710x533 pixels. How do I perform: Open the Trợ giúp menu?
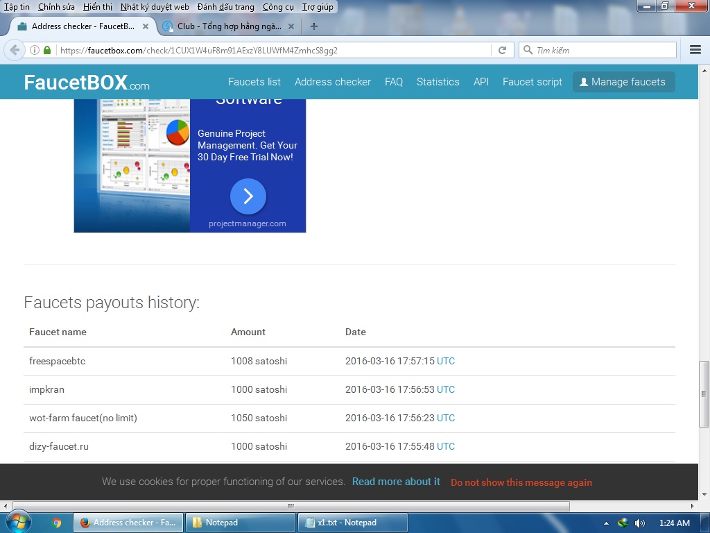(318, 7)
